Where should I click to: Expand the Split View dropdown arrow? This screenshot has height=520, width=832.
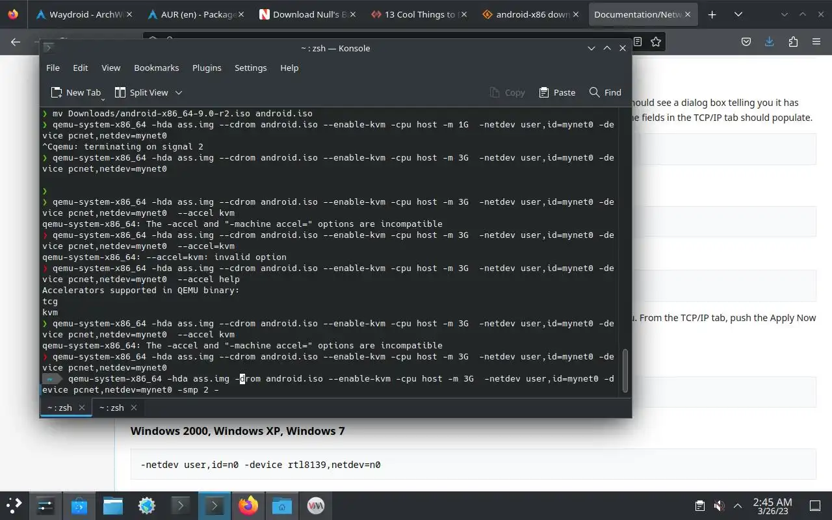(x=179, y=92)
